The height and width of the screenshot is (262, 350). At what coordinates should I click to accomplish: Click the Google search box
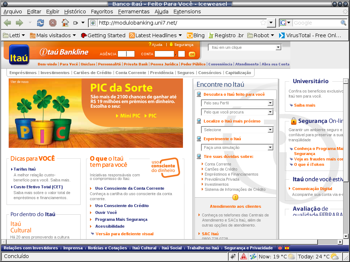pos(316,23)
